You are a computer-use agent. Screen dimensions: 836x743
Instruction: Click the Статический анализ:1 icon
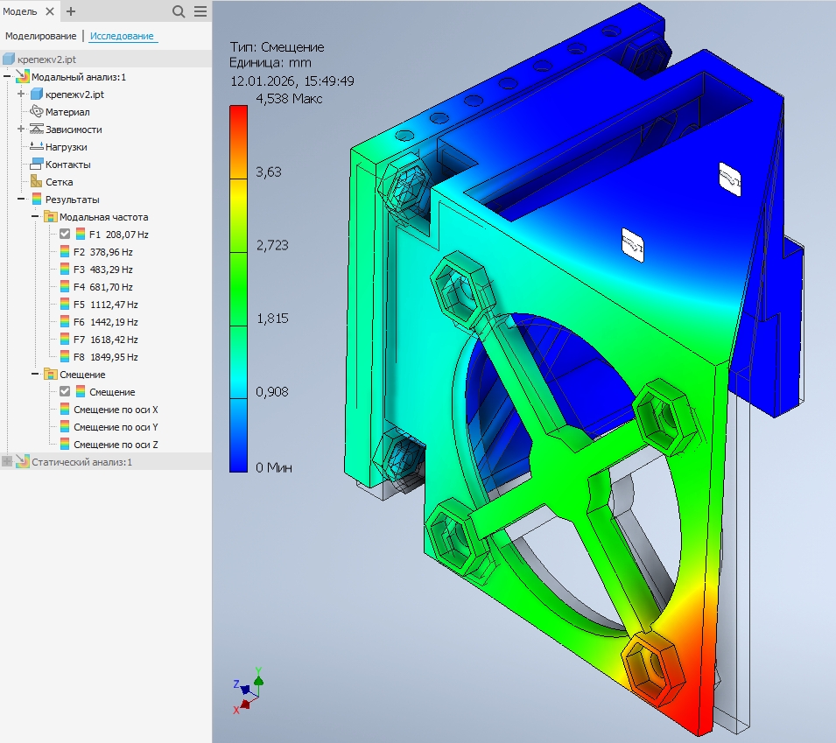click(23, 461)
